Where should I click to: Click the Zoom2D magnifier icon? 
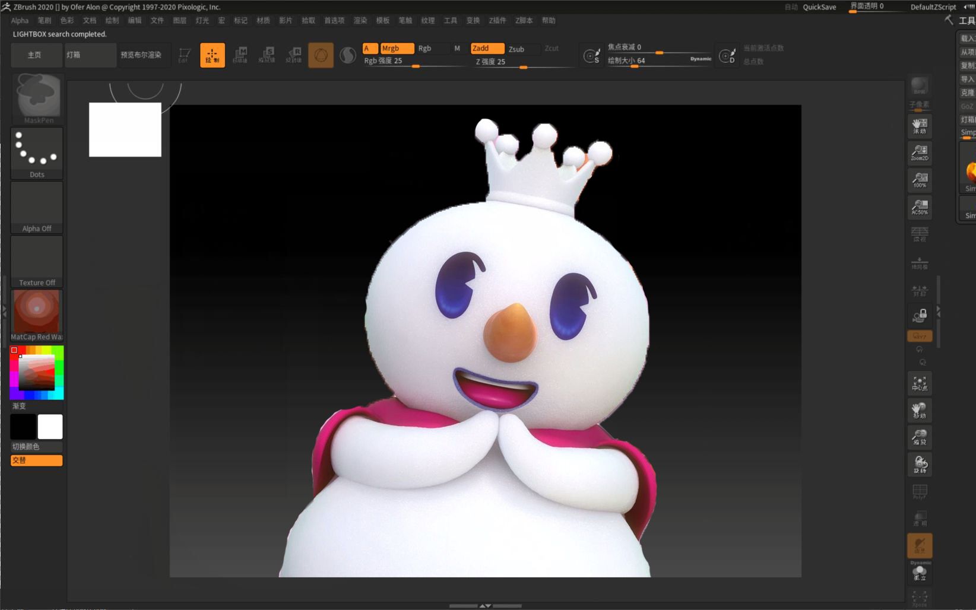[x=920, y=153]
